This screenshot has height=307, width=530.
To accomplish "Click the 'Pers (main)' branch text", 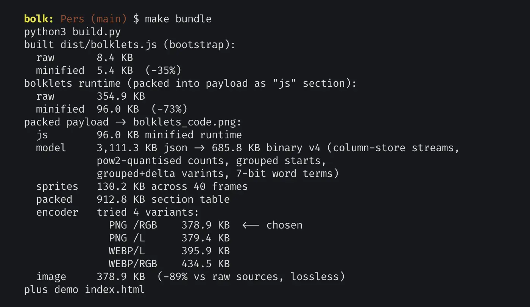I will coord(94,19).
